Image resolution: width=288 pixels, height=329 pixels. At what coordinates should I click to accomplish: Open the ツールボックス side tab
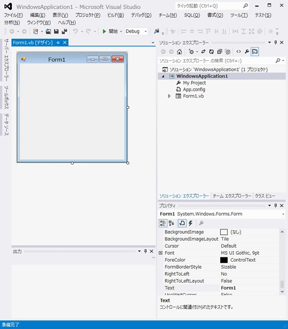pyautogui.click(x=6, y=97)
